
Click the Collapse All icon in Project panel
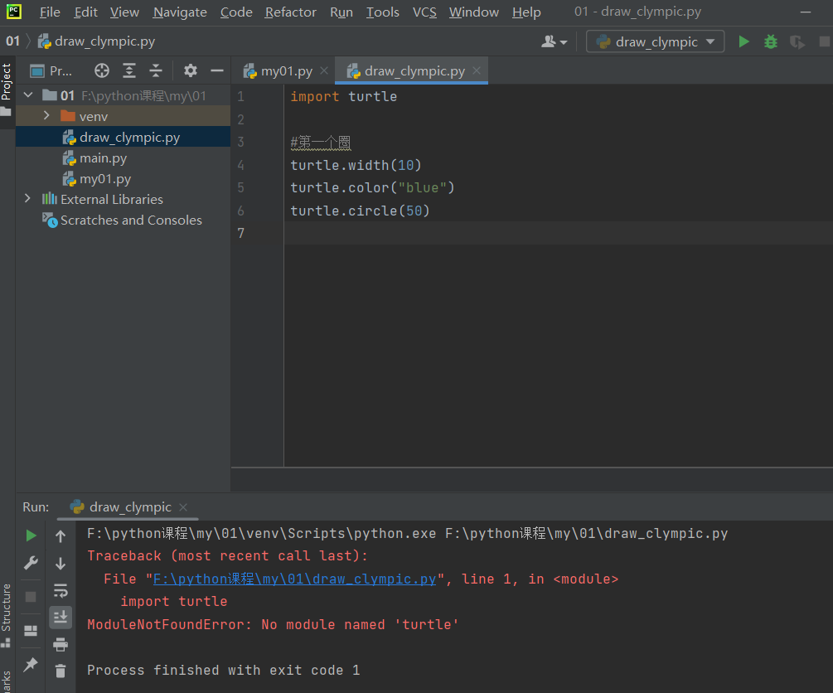point(156,70)
